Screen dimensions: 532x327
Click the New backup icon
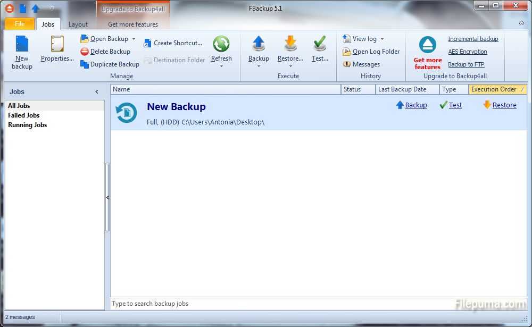22,45
